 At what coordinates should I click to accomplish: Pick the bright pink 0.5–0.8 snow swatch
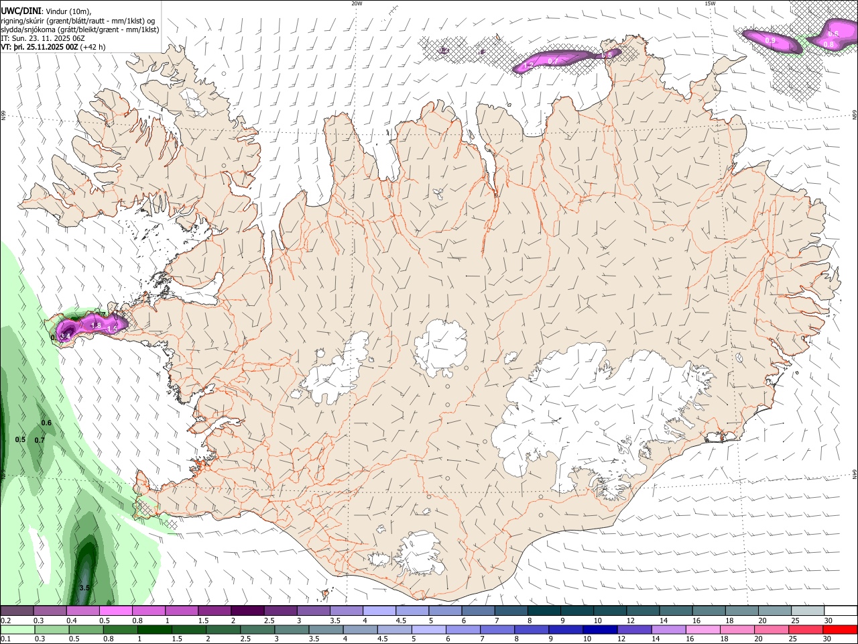(116, 611)
